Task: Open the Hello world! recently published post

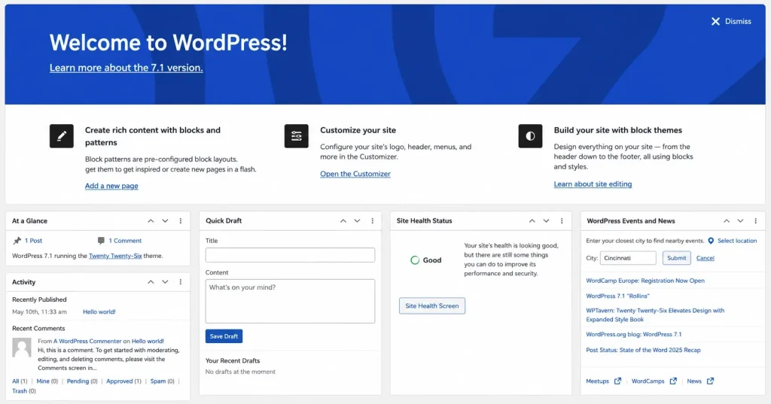Action: tap(99, 311)
